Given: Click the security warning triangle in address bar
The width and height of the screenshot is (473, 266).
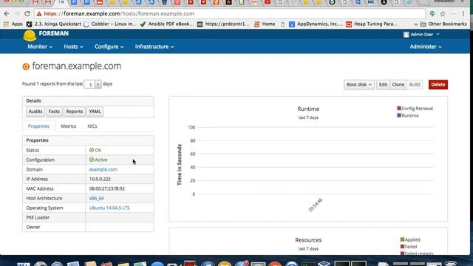Looking at the screenshot, I should click(x=39, y=14).
